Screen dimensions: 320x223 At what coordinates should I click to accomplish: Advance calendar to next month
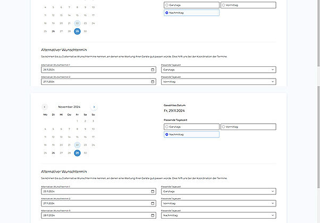coord(94,107)
